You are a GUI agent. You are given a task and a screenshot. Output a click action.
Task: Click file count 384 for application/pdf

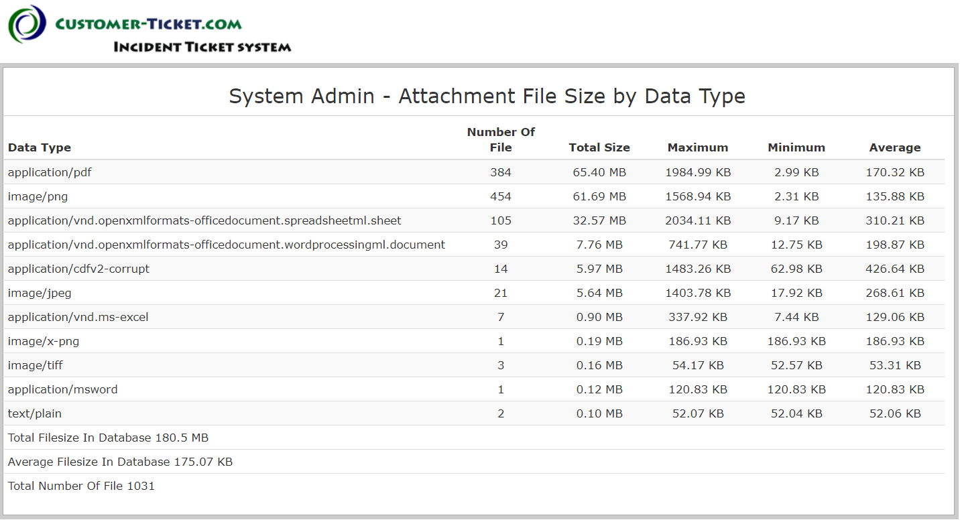coord(501,172)
